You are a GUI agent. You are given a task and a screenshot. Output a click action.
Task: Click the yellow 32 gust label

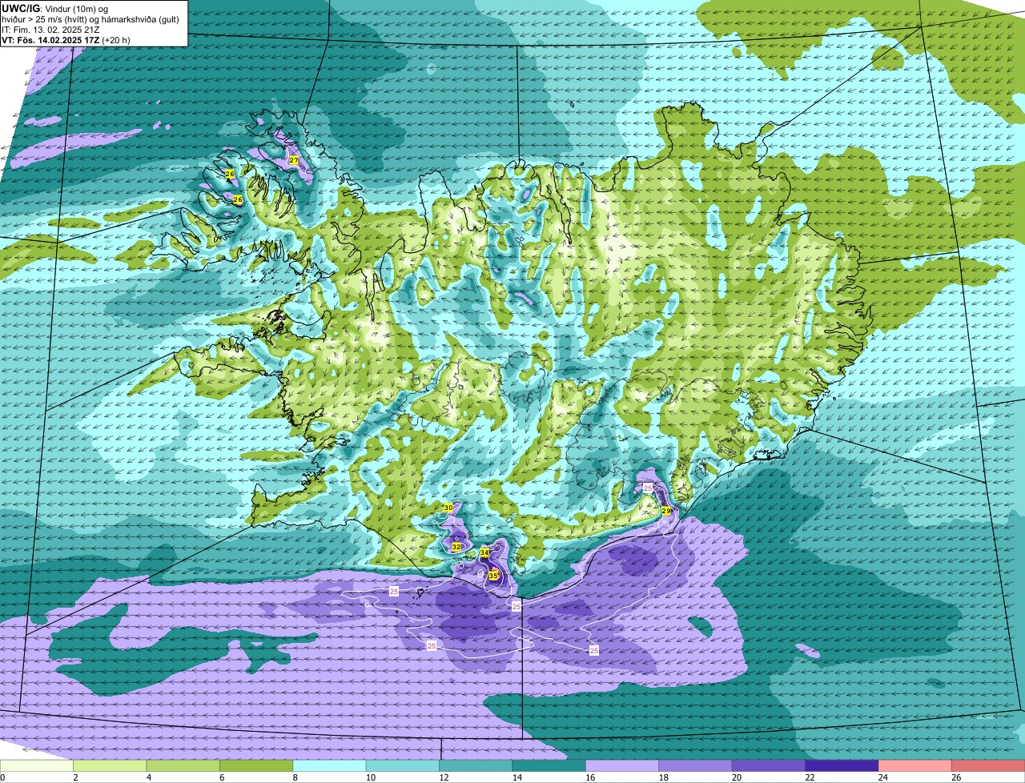(456, 547)
